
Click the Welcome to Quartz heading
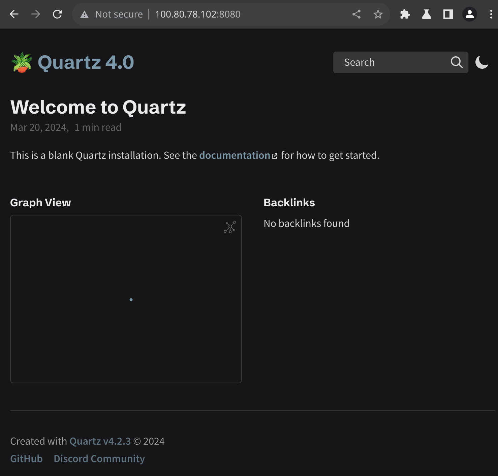coord(98,107)
